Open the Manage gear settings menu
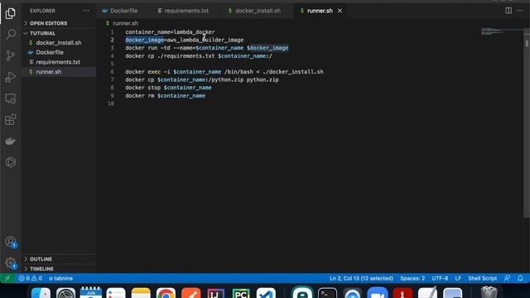This screenshot has height=298, width=530. pos(11,263)
